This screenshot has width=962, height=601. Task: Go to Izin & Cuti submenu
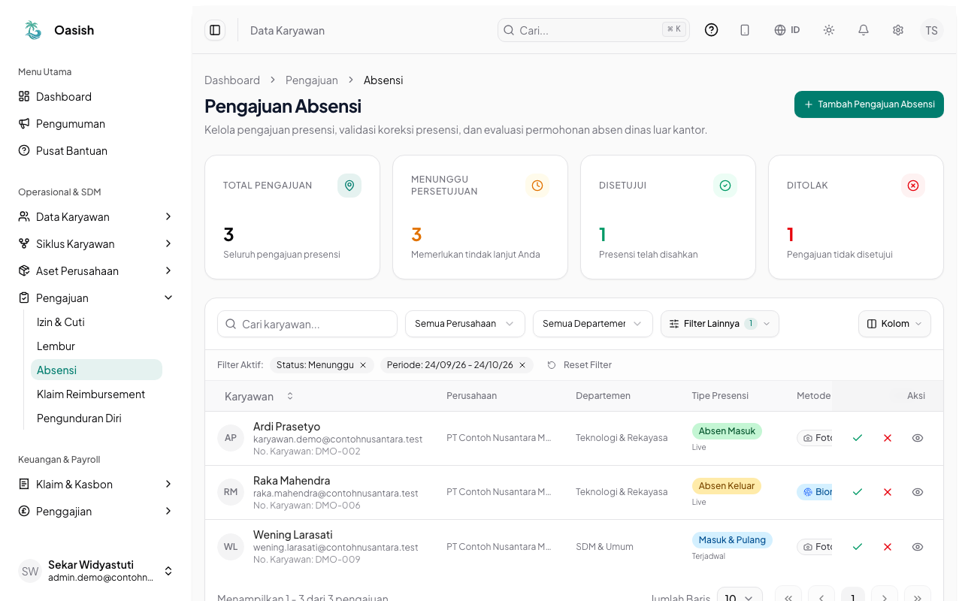coord(96,322)
